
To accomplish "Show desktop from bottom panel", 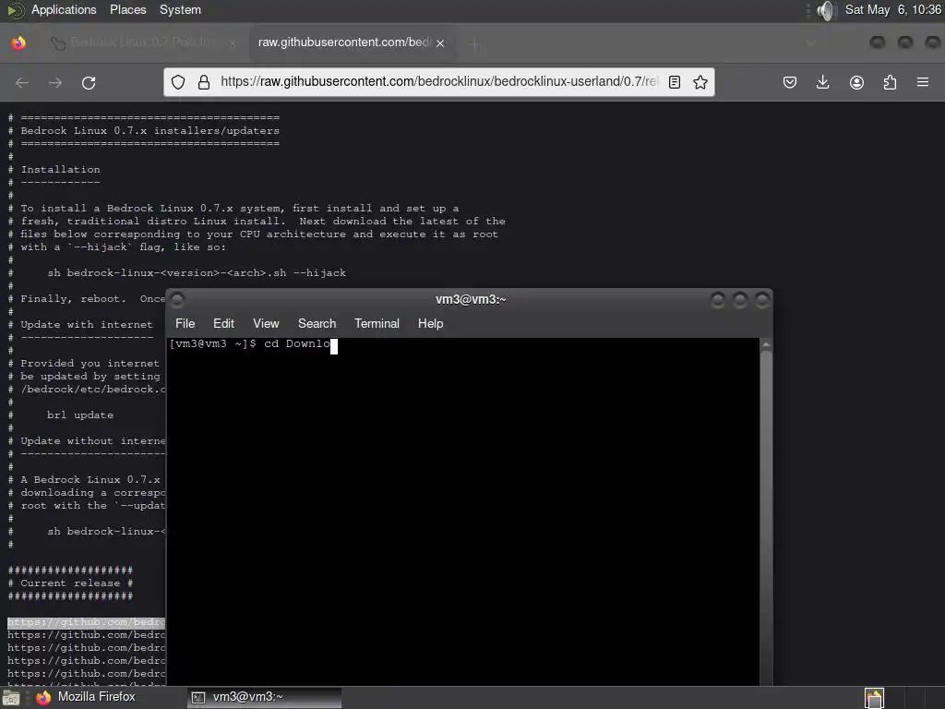I will click(10, 698).
